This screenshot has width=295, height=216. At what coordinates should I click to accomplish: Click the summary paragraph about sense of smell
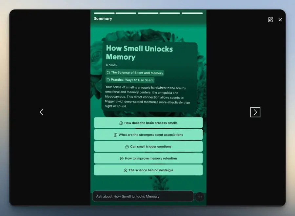tap(147, 97)
